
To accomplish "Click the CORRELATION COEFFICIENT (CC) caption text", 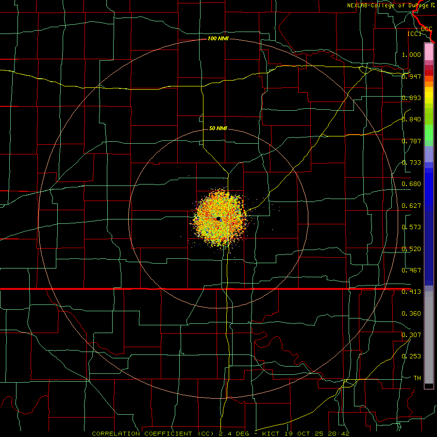I will pos(152,434).
